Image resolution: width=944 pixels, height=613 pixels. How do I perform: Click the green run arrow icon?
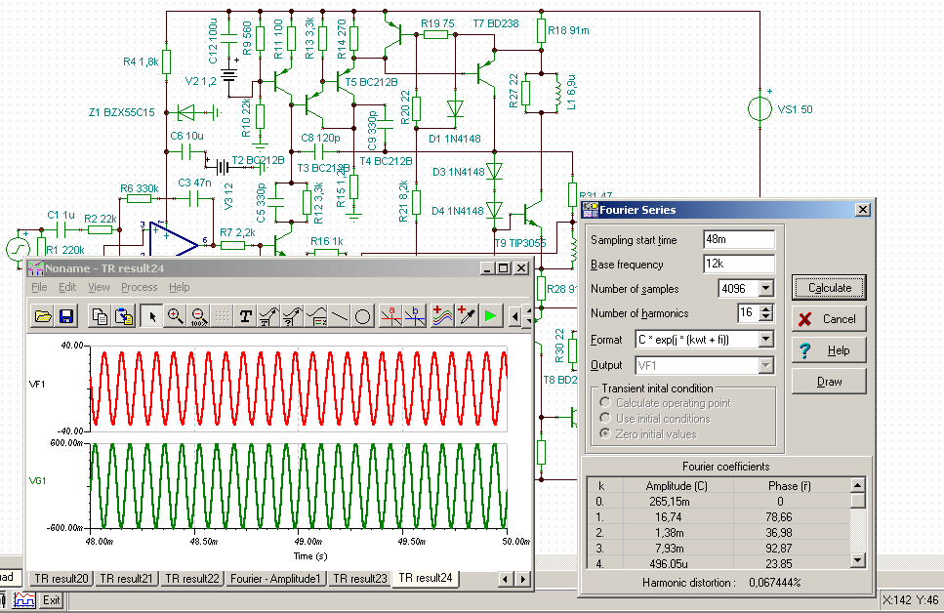coord(490,316)
